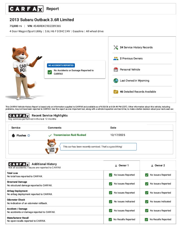Click the green checkmark beside Transmission fluid flushed
181x229 pixels.
pos(50,135)
